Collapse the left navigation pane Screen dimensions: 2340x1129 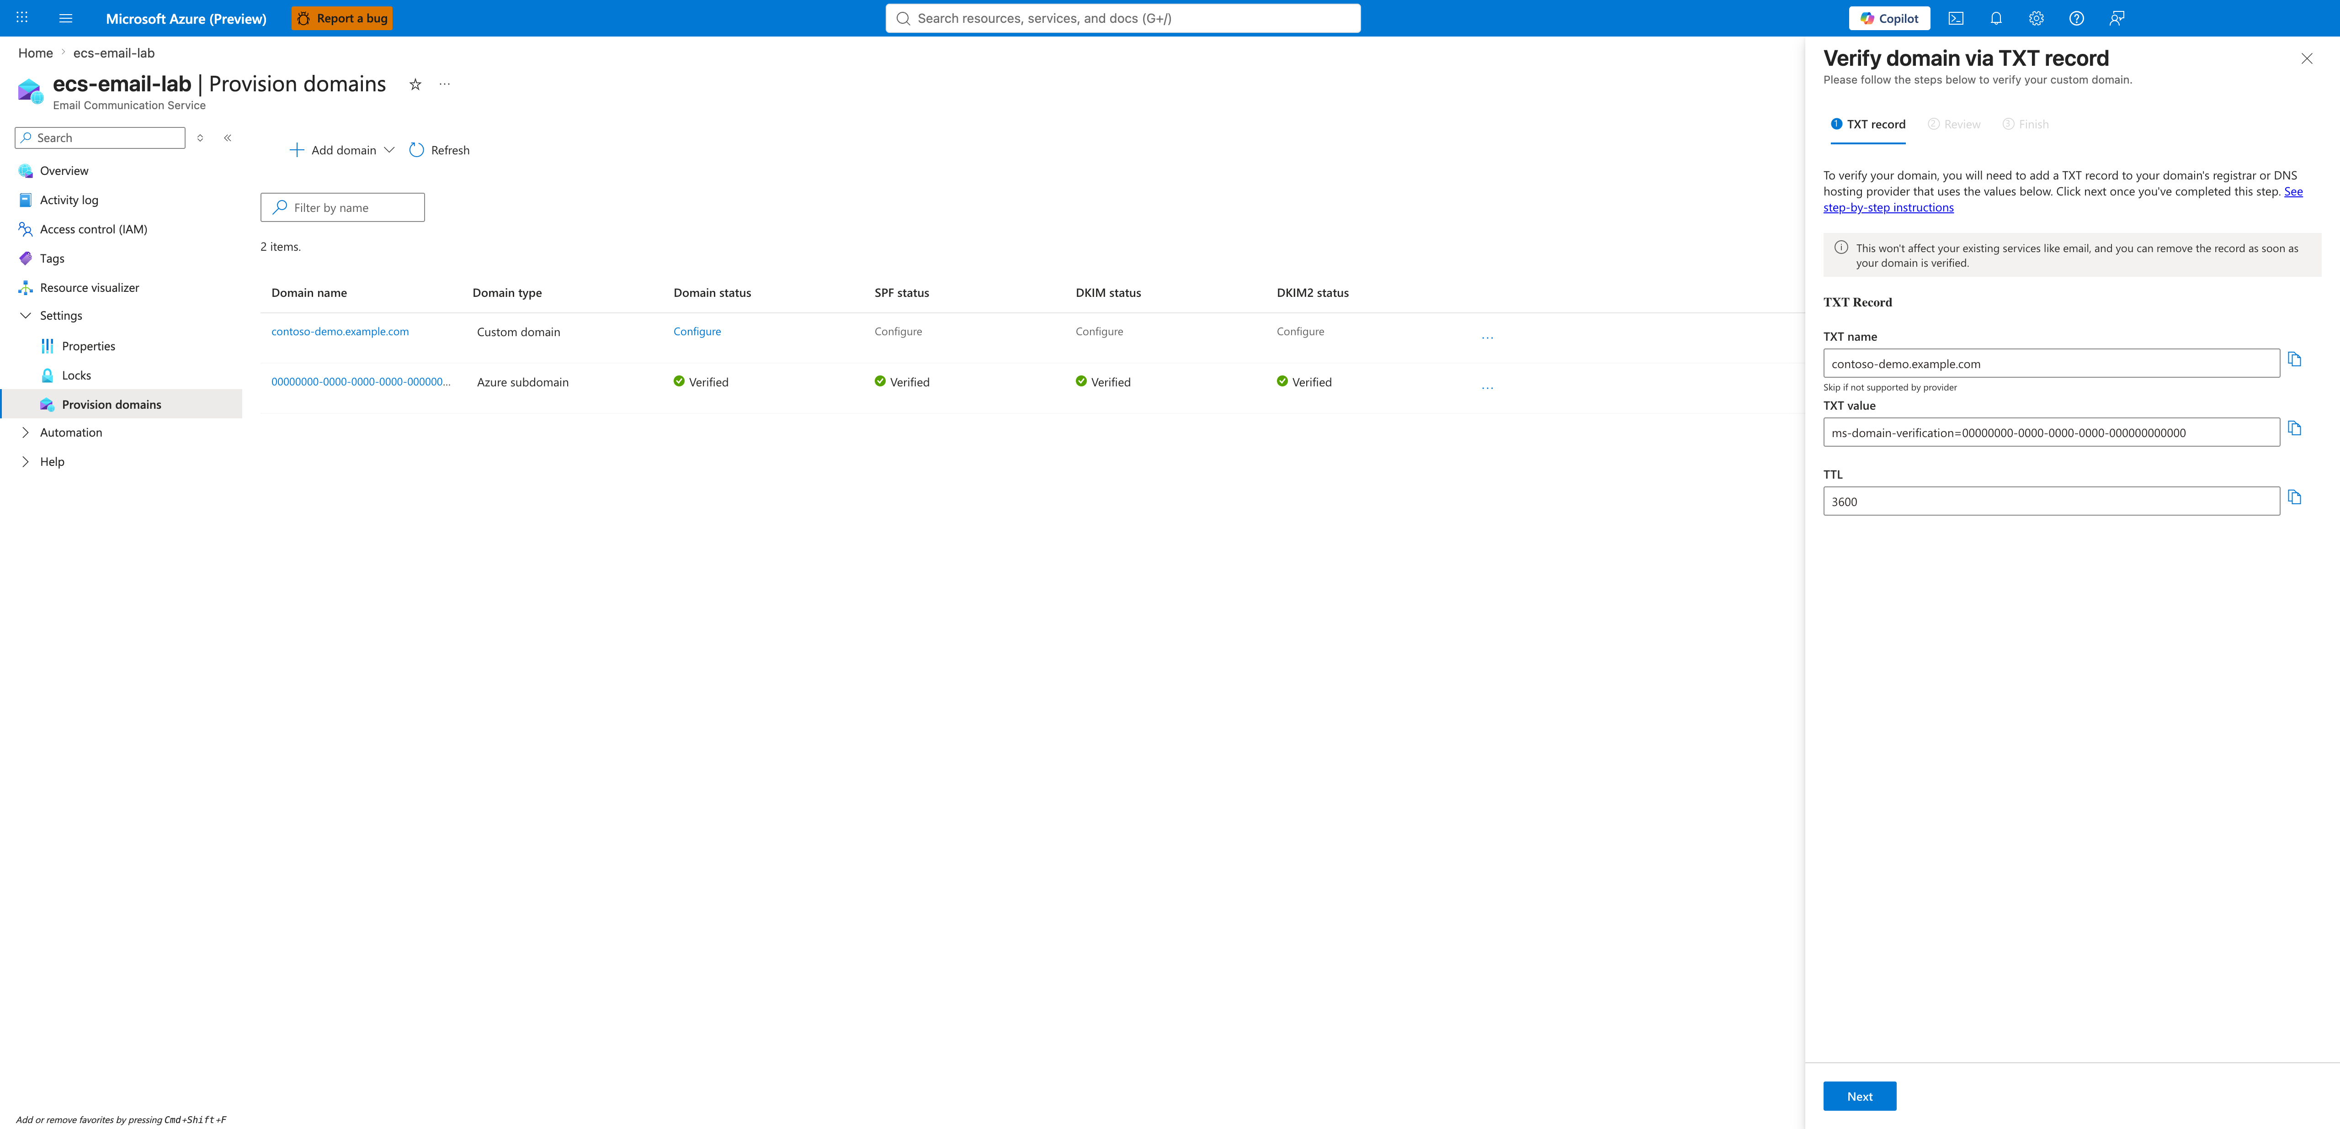point(227,138)
